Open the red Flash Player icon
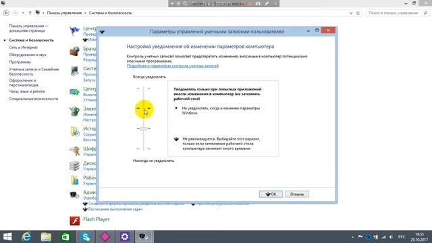The width and height of the screenshot is (432, 243). pos(75,221)
